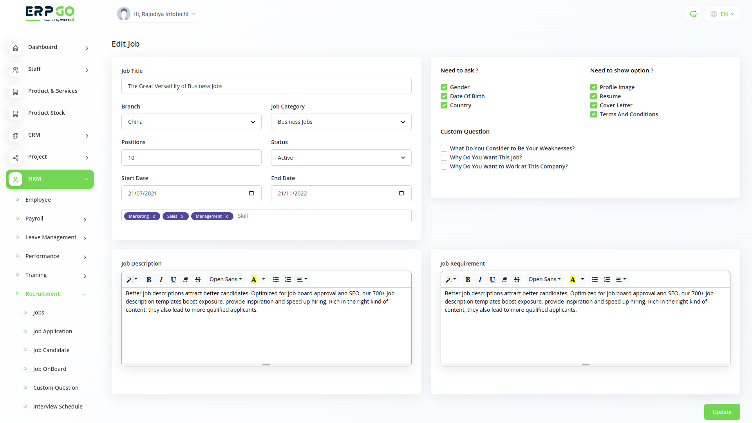Check 'Why Do You Want This Job?'
The image size is (752, 423).
(444, 157)
